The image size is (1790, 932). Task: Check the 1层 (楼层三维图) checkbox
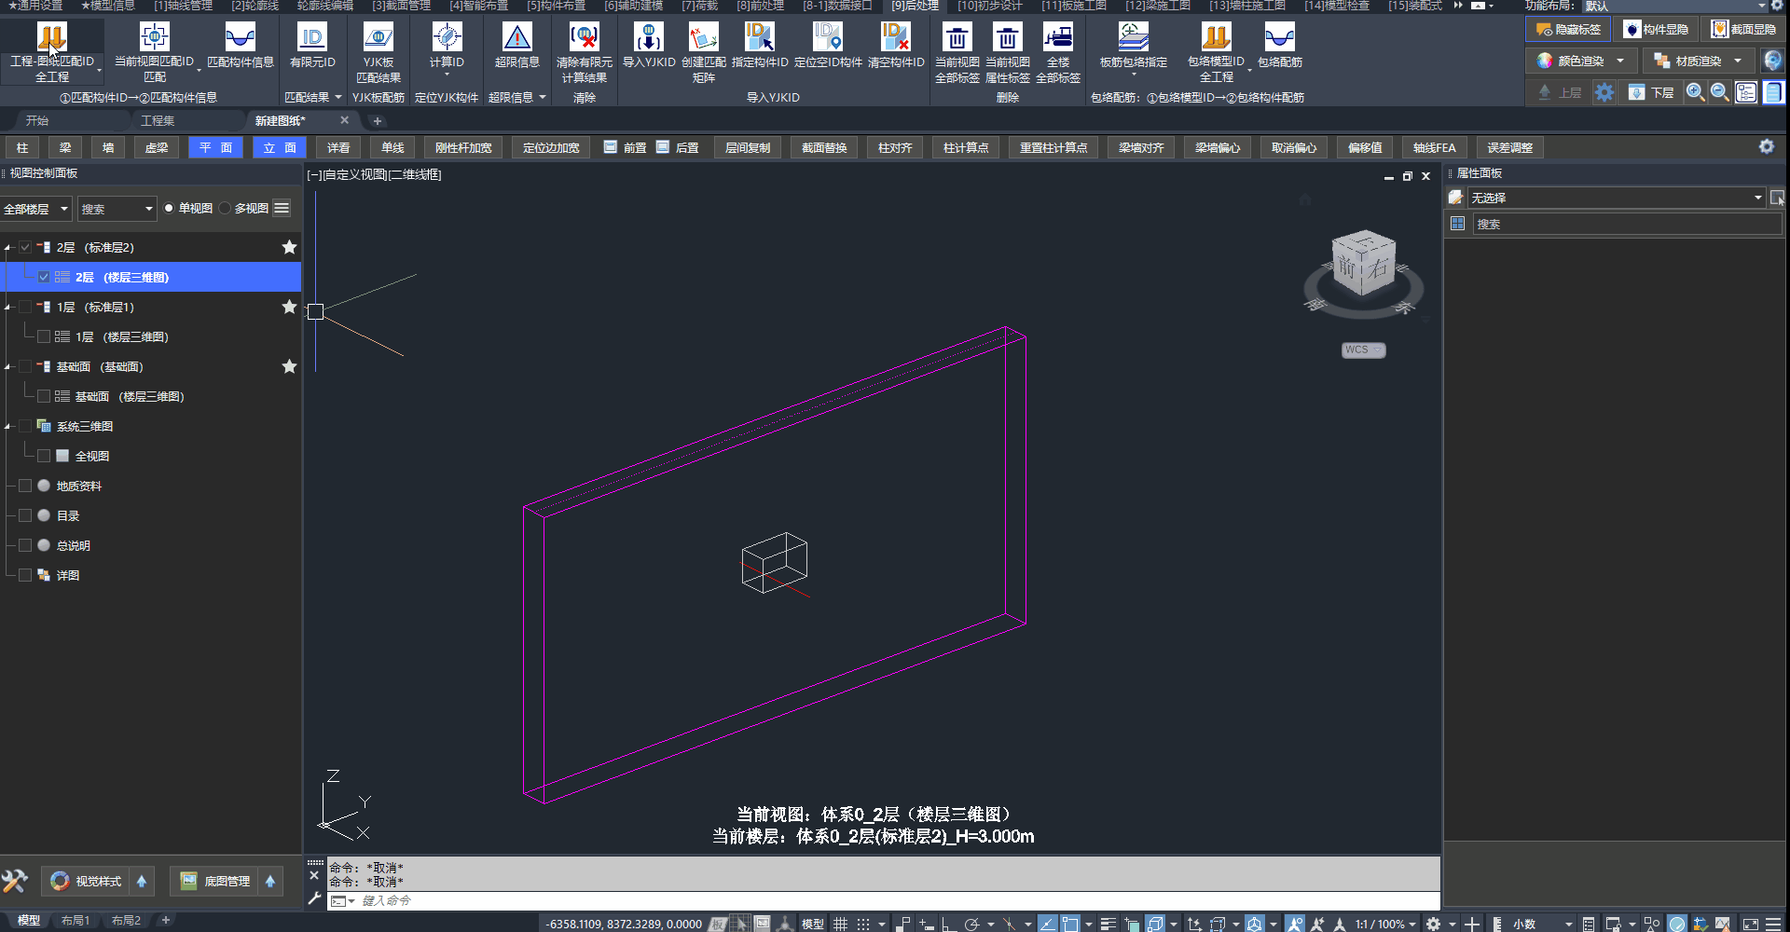pyautogui.click(x=44, y=337)
